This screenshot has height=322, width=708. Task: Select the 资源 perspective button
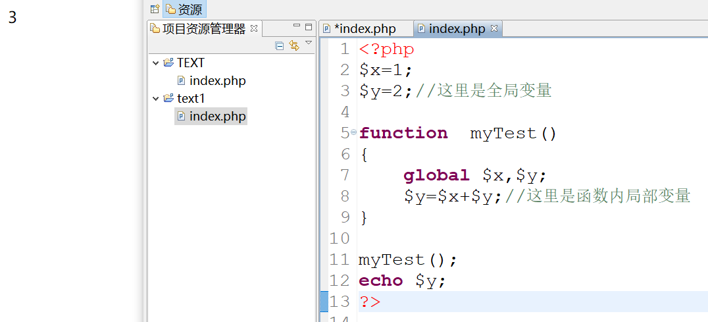tap(184, 9)
